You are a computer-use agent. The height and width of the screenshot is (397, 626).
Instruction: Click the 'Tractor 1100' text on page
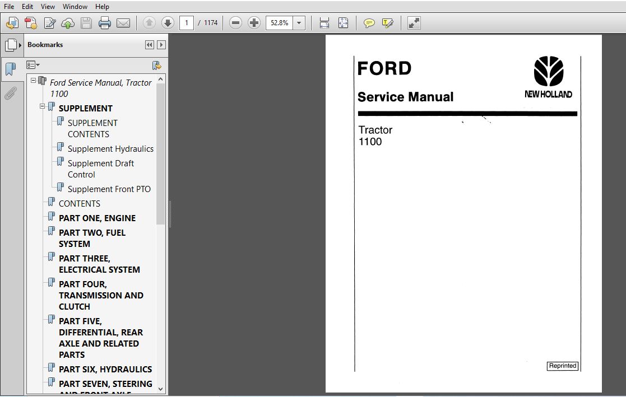pos(375,136)
